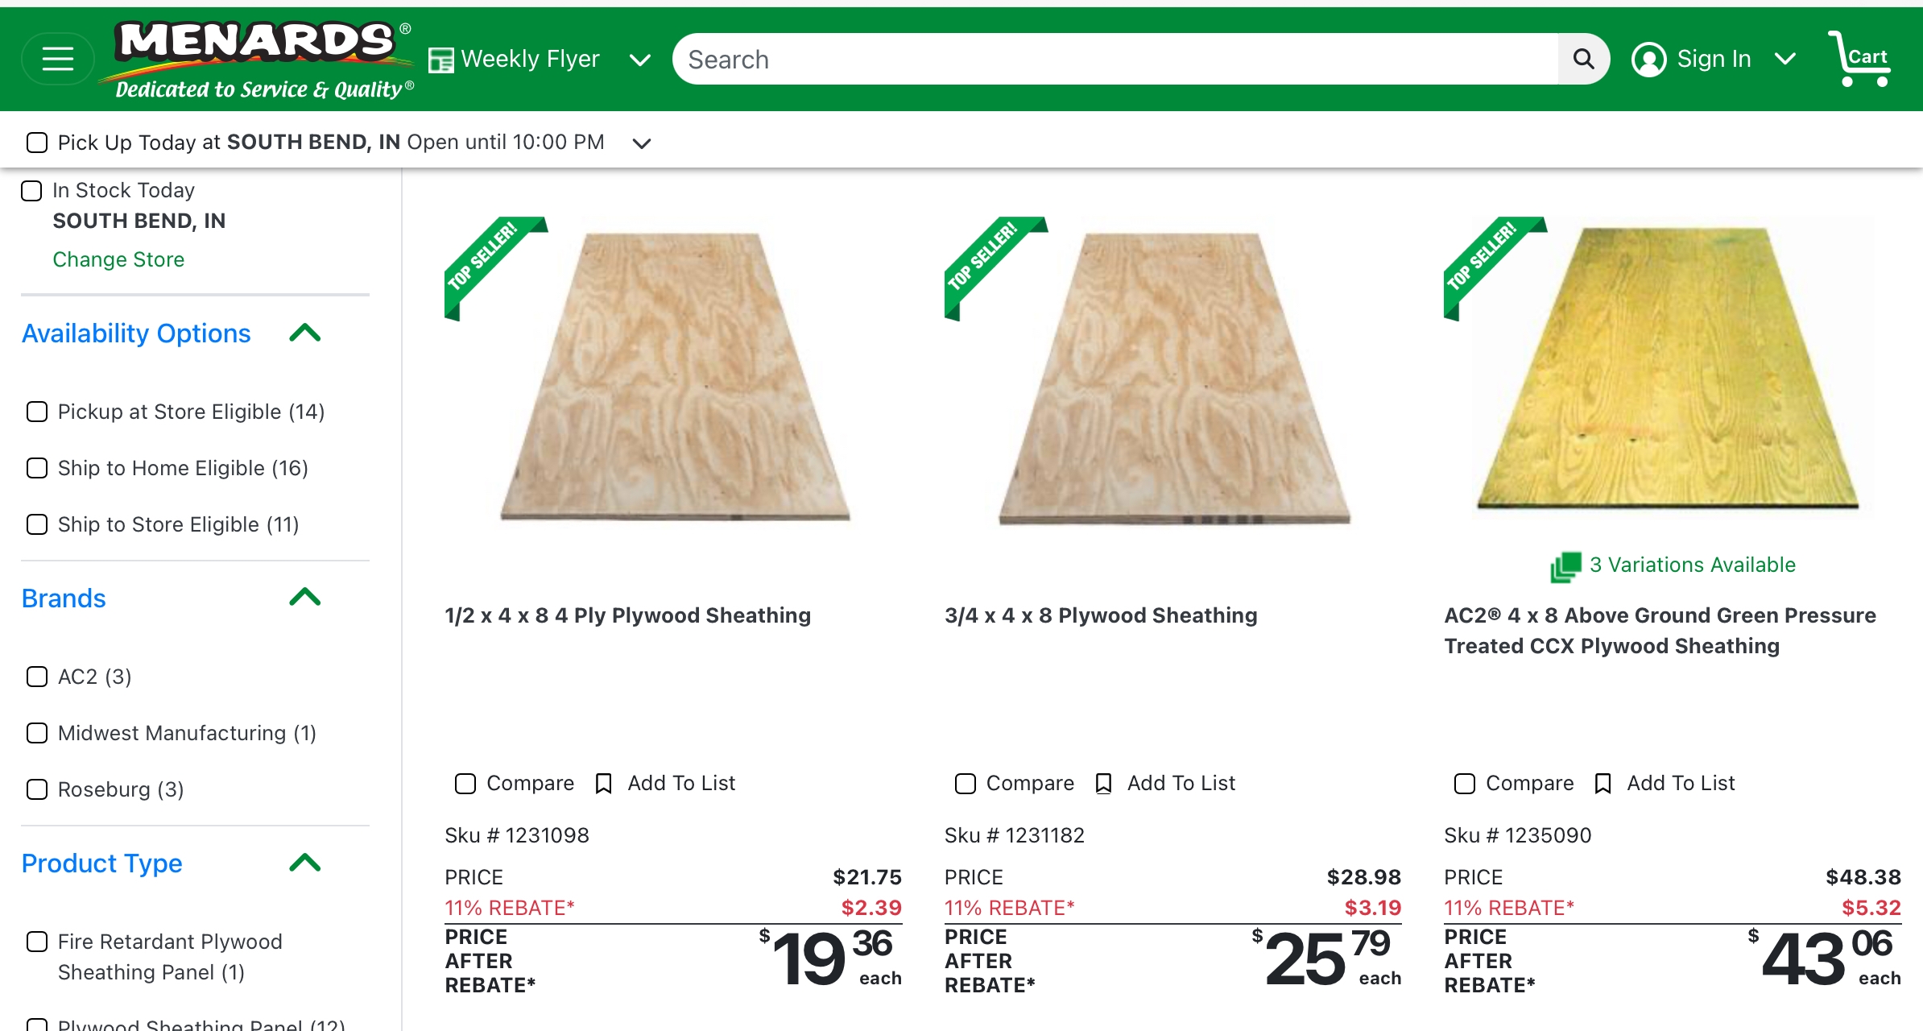This screenshot has height=1031, width=1923.
Task: Click the Weekly Flyer icon
Action: [x=440, y=60]
